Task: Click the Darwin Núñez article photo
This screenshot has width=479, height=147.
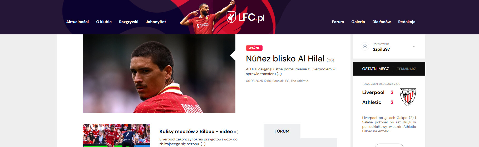Action: click(x=159, y=74)
